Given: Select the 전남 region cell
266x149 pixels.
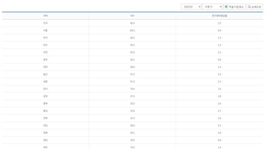Looking at the screenshot, I should point(45,125).
